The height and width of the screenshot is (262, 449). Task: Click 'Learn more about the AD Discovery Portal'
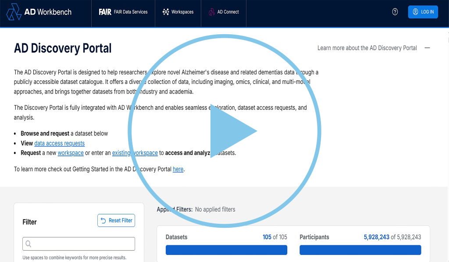click(367, 48)
